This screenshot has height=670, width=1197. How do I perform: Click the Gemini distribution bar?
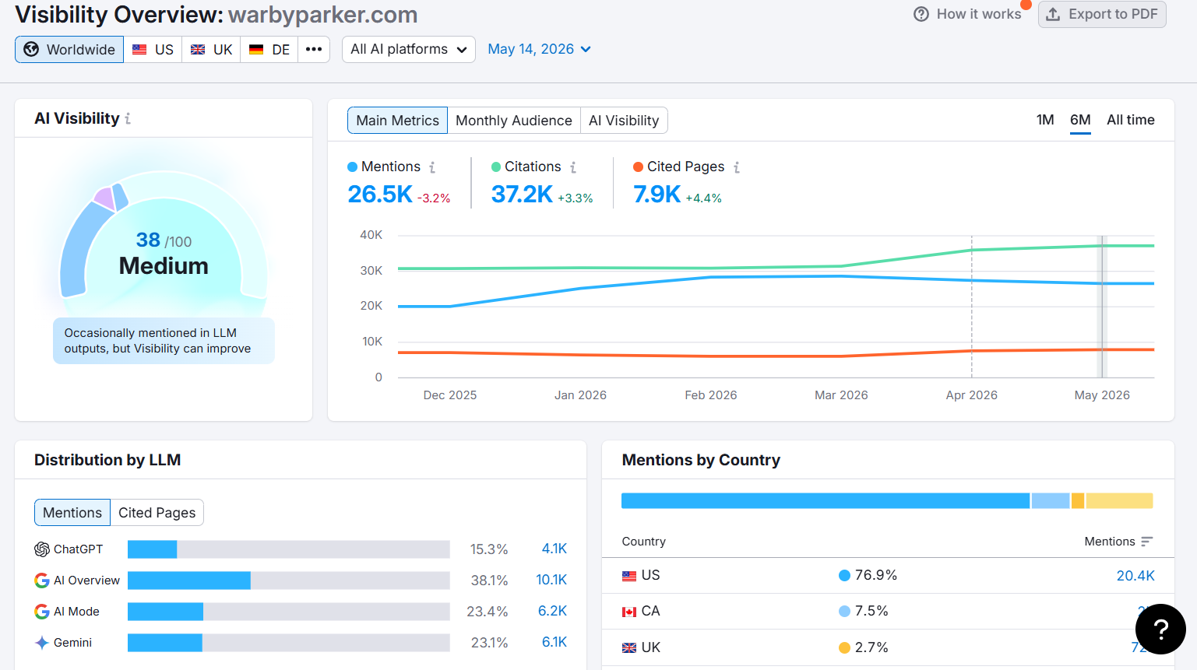289,643
